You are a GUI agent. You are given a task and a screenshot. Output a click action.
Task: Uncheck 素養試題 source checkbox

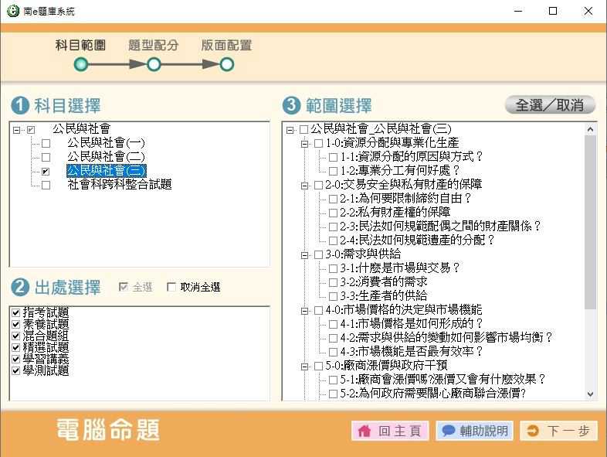(16, 324)
